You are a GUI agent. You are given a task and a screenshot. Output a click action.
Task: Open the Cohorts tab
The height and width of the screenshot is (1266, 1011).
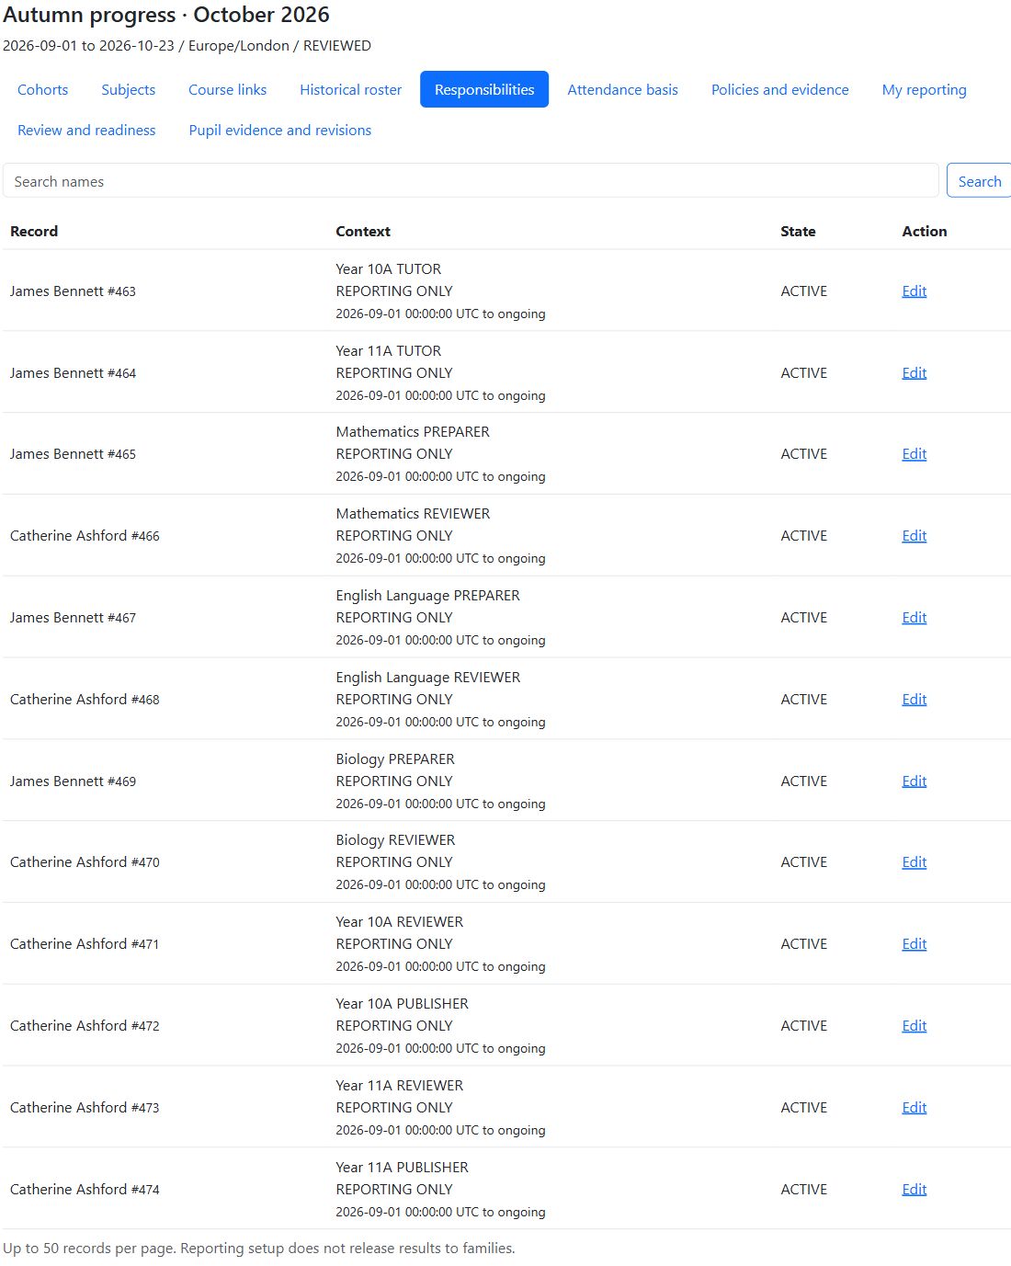(x=43, y=89)
